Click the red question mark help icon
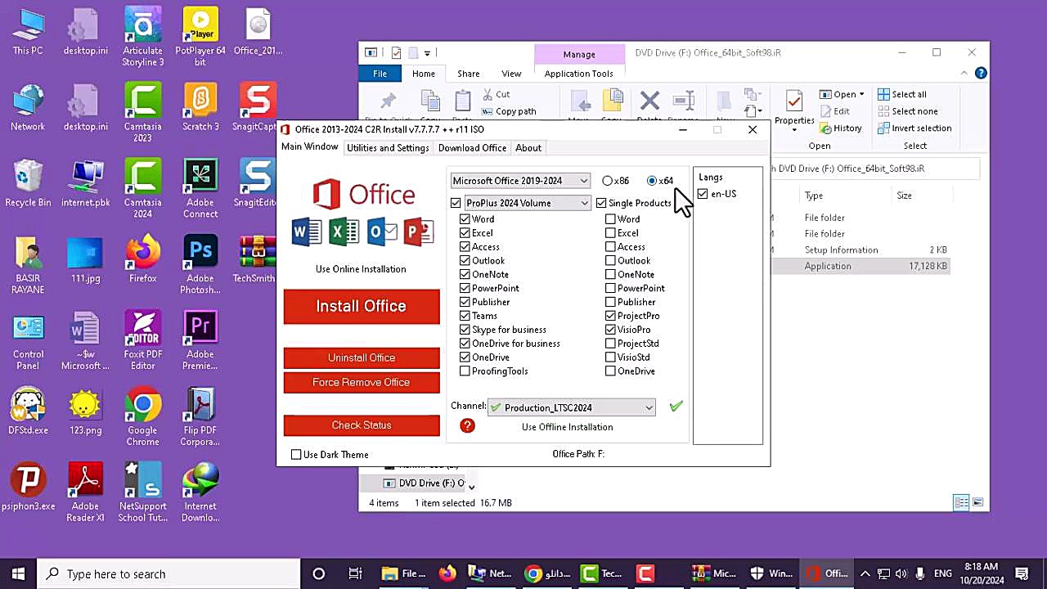 point(467,425)
